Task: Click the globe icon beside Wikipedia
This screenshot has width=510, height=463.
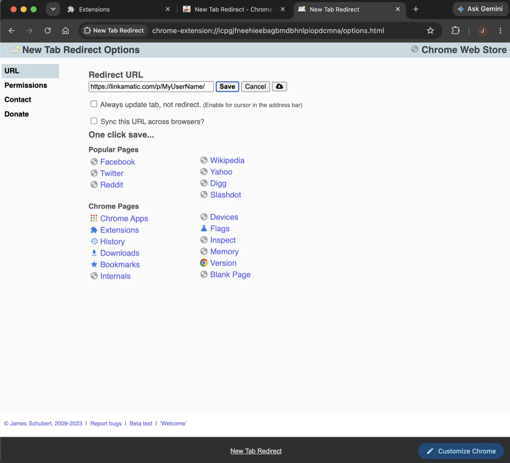Action: 204,160
